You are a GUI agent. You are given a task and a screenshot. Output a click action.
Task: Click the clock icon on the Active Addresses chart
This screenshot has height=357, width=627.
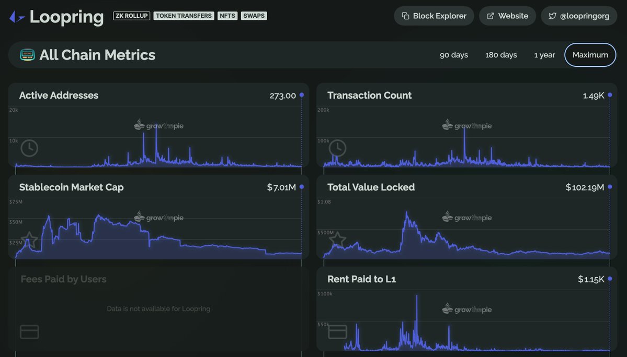(29, 148)
